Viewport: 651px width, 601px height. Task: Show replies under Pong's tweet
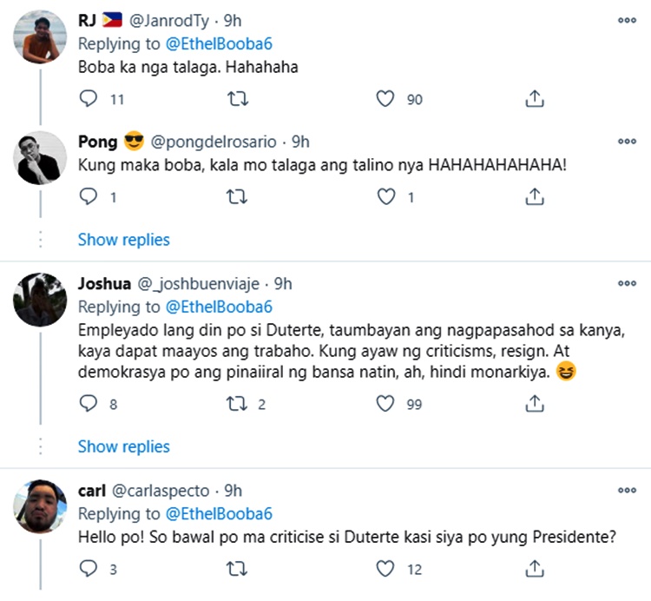123,239
